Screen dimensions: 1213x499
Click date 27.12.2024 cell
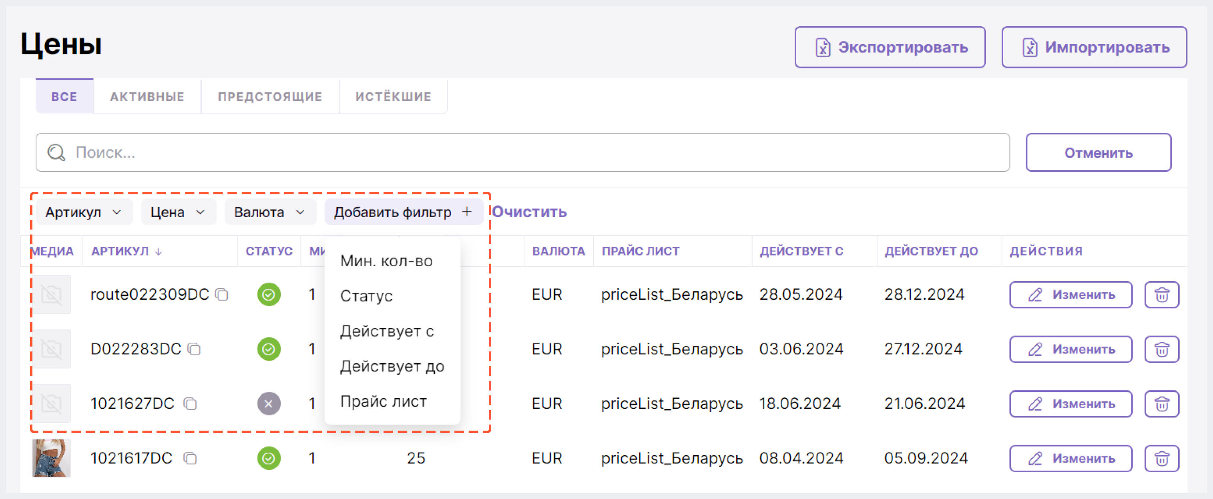[923, 349]
